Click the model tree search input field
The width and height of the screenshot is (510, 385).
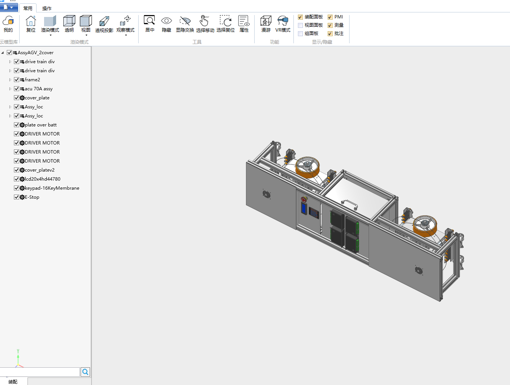click(40, 372)
